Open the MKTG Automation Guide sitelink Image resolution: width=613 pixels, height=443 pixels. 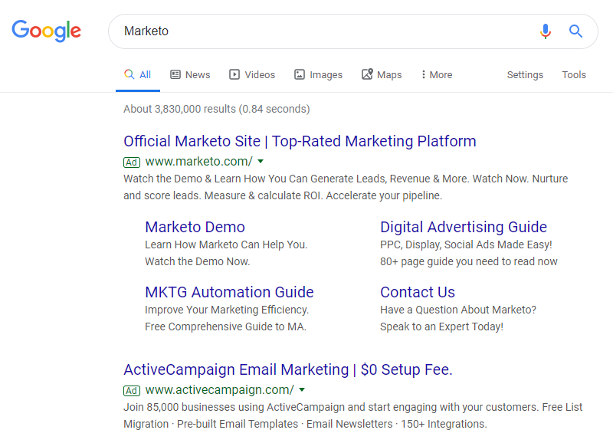pyautogui.click(x=229, y=292)
